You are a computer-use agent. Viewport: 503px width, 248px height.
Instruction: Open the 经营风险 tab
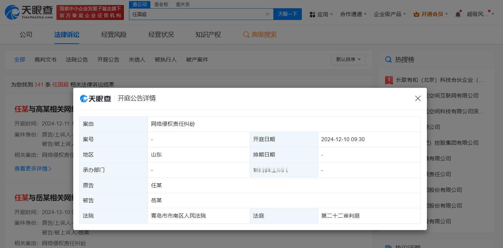coord(114,35)
